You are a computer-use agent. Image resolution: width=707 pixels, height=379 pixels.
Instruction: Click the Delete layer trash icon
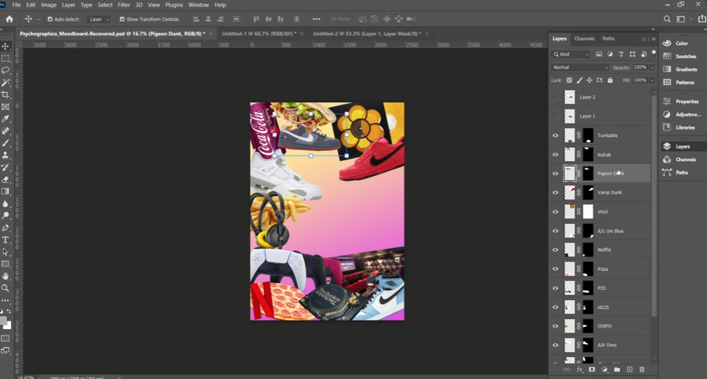642,370
